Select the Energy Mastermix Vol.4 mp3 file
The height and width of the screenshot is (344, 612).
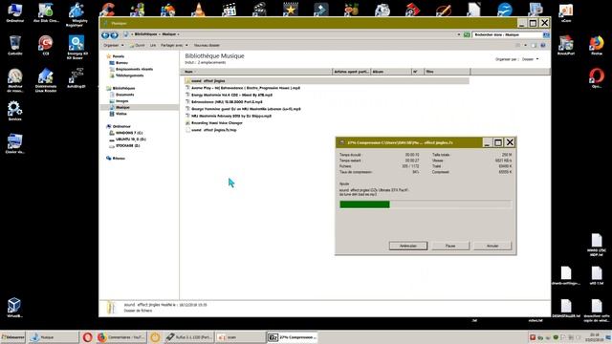click(x=231, y=95)
